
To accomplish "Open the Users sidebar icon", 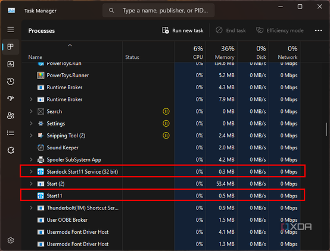I will (x=11, y=115).
